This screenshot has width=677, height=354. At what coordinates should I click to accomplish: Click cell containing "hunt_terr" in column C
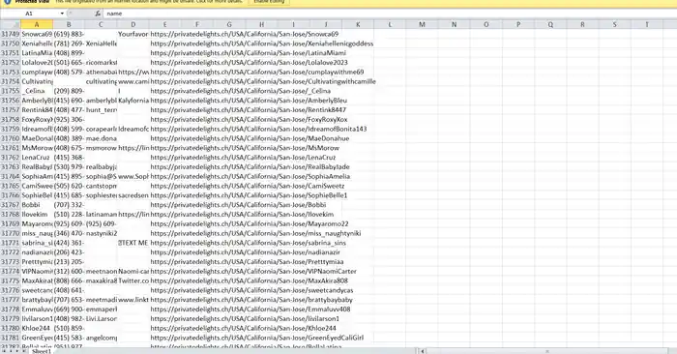pos(101,109)
